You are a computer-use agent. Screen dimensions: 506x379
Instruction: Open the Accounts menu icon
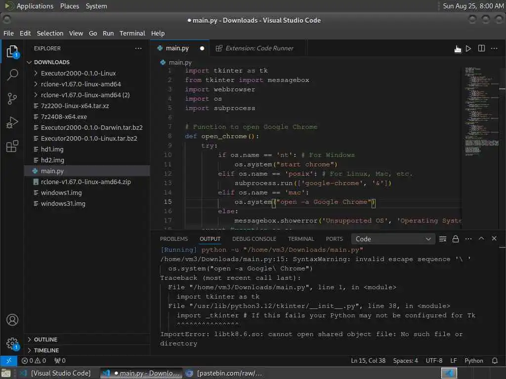(x=12, y=320)
